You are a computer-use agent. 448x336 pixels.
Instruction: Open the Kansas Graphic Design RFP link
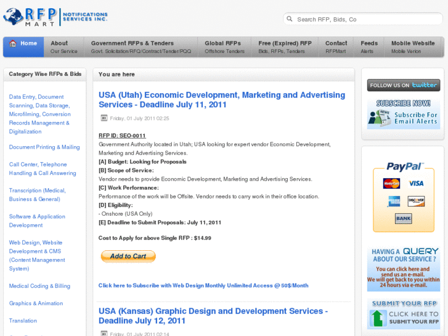tap(213, 316)
